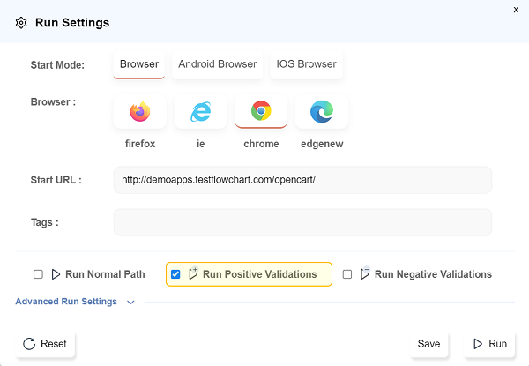529x366 pixels.
Task: Focus the Tags input field
Action: (302, 222)
